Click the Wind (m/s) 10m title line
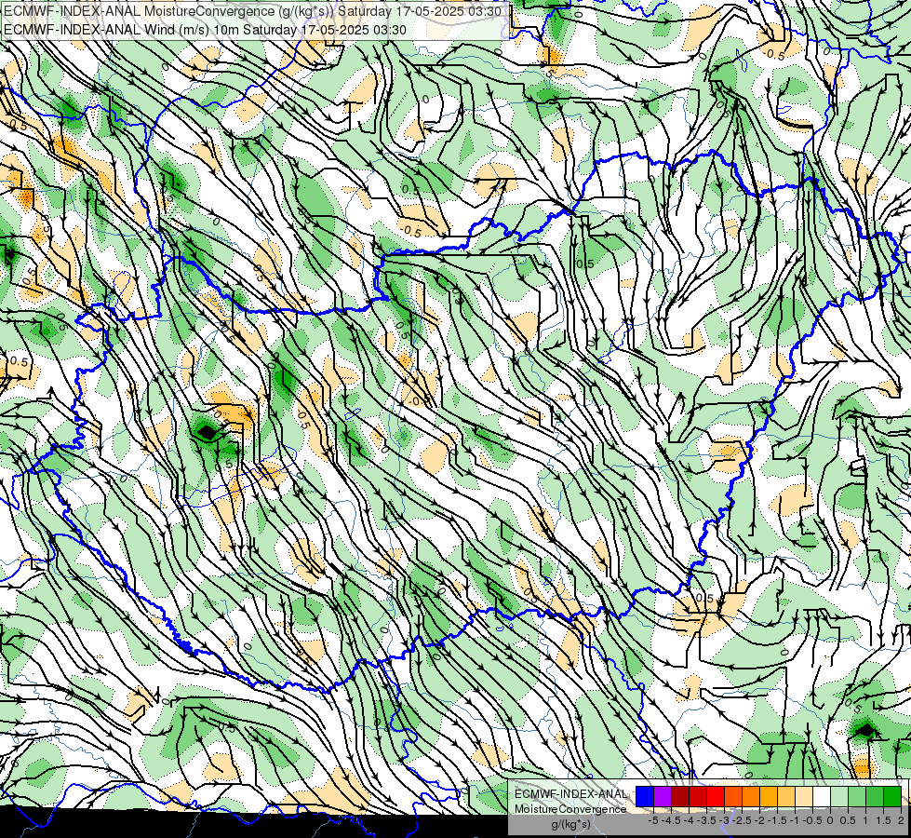The image size is (911, 838). [205, 30]
